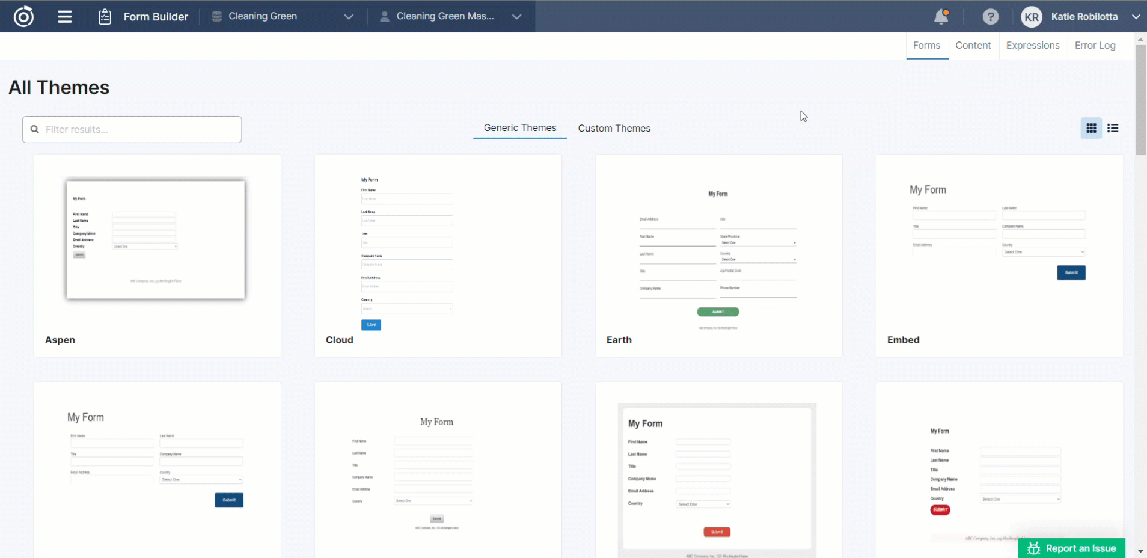Switch to list view layout
The width and height of the screenshot is (1147, 558).
tap(1113, 128)
